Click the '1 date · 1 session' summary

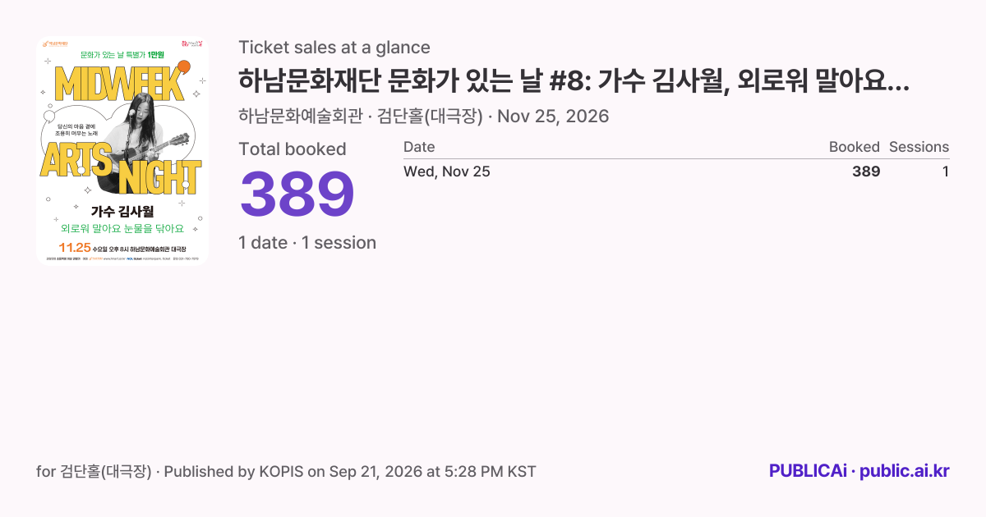pos(307,242)
